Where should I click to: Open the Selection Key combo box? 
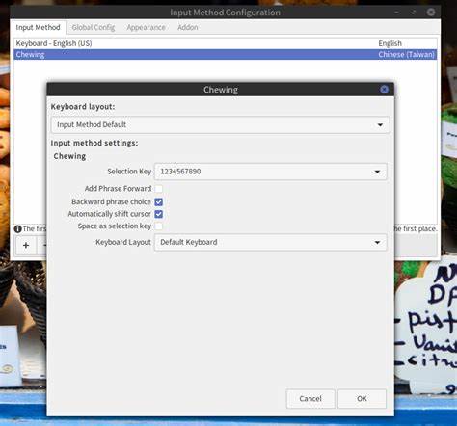click(271, 172)
